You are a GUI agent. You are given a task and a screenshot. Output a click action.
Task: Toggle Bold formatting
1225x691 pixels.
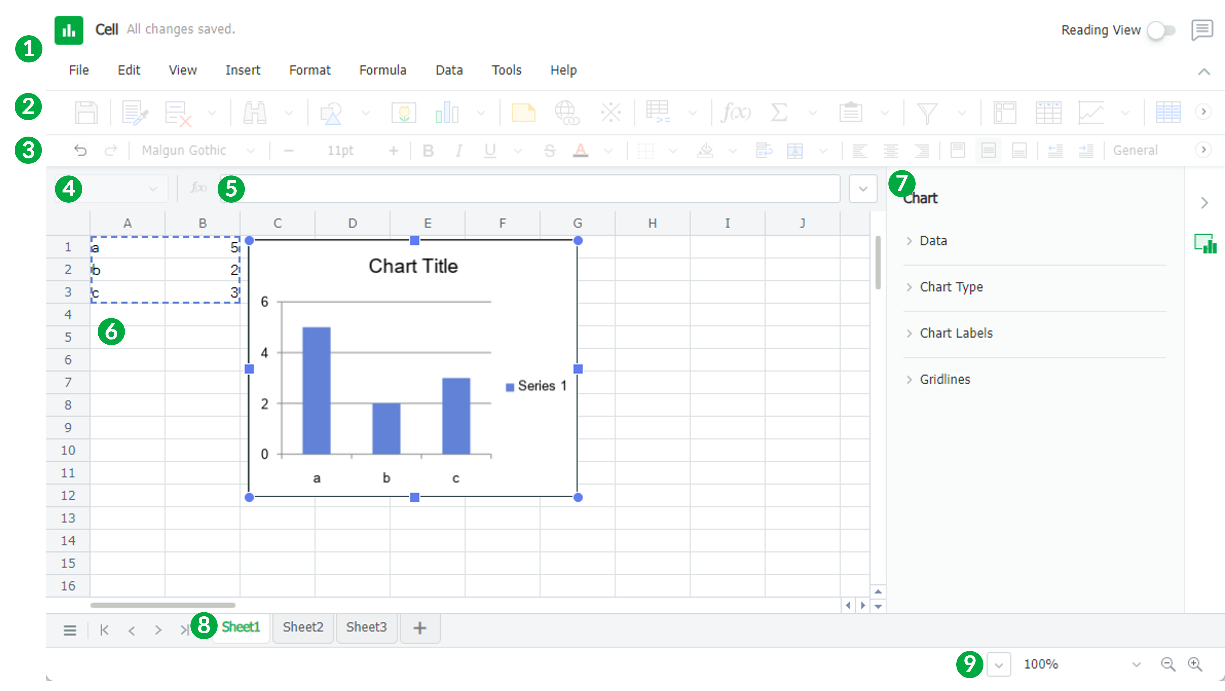click(x=428, y=151)
